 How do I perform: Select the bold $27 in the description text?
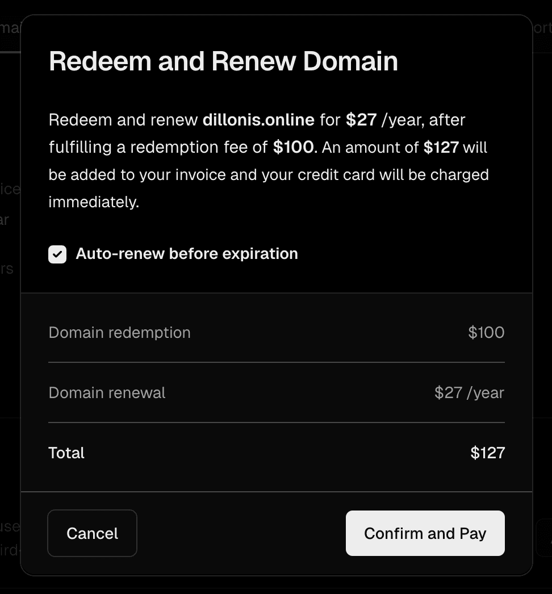pyautogui.click(x=360, y=120)
